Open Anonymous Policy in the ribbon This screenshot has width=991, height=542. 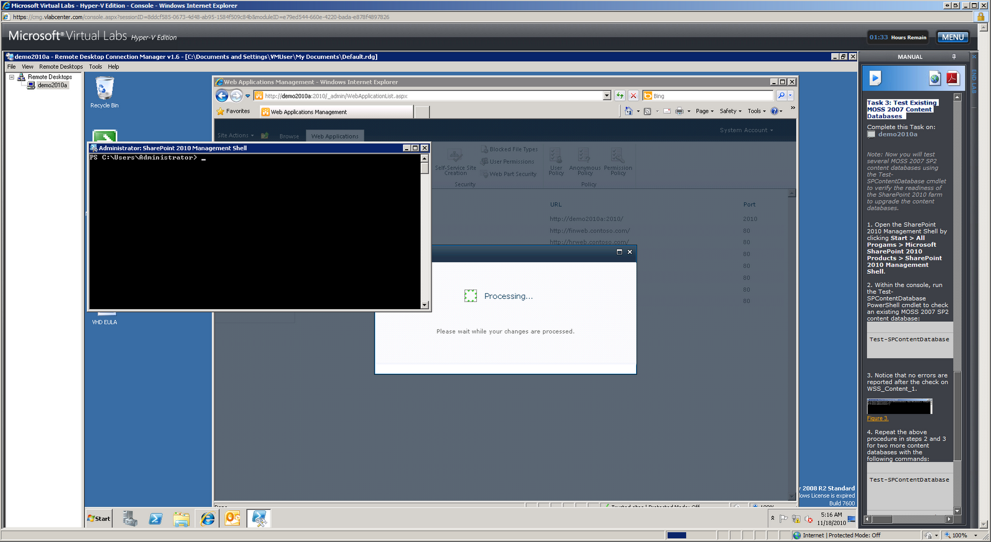[x=585, y=162]
